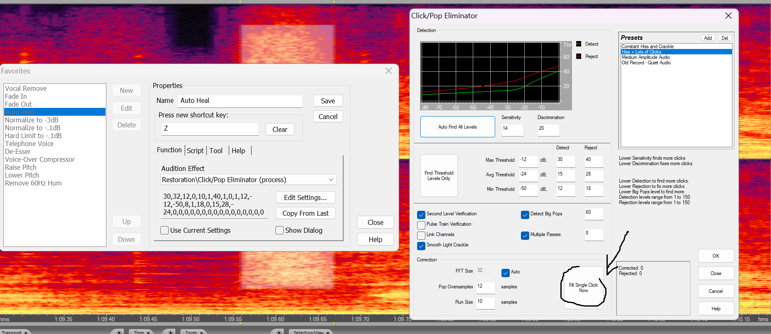The height and width of the screenshot is (334, 771).
Task: Click Close in the Click/Pop Eliminator
Action: 716,273
